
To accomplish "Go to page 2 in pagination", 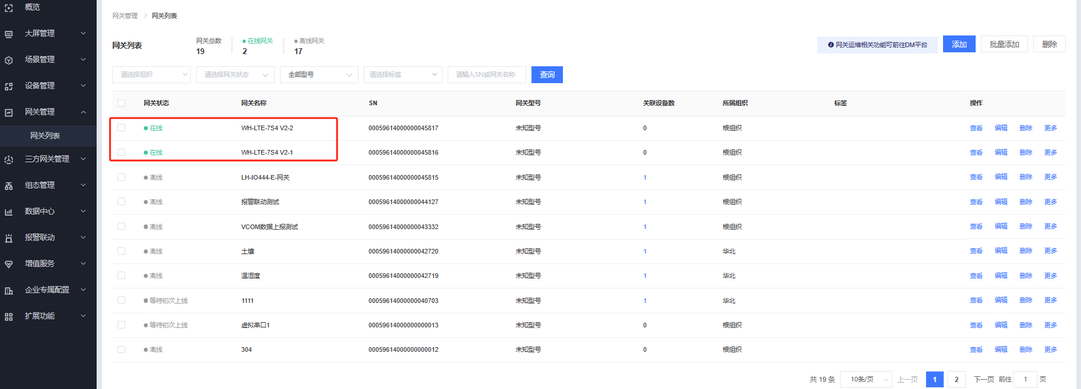I will 956,379.
